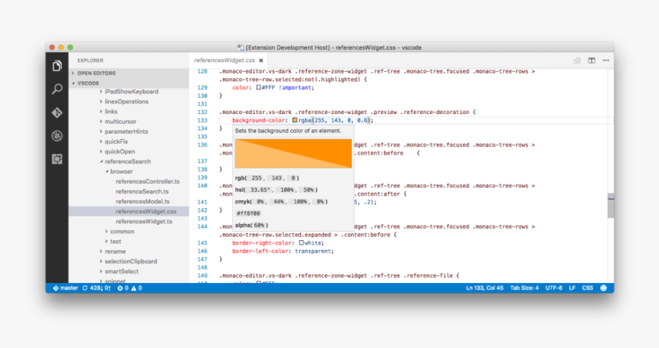Click Tab Size: 4 in status bar
This screenshot has width=659, height=348.
[524, 288]
